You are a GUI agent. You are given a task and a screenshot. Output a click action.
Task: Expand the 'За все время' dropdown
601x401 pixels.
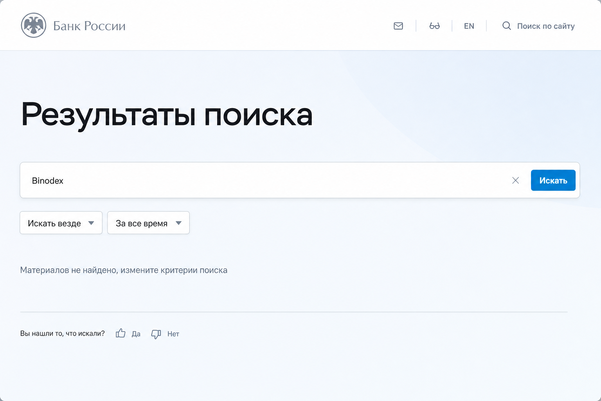point(149,223)
